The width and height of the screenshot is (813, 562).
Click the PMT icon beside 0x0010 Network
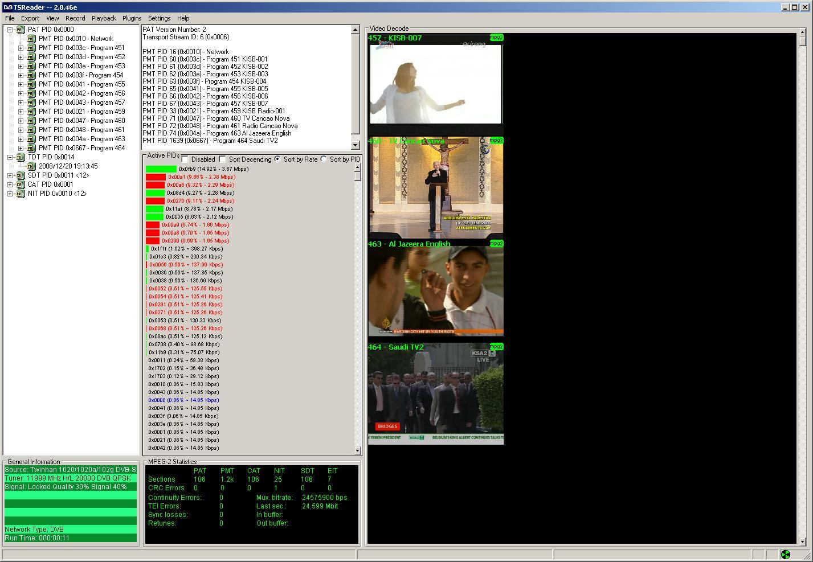click(31, 39)
